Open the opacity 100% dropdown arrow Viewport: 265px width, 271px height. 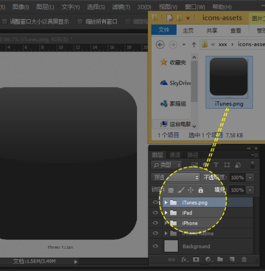[x=250, y=178]
